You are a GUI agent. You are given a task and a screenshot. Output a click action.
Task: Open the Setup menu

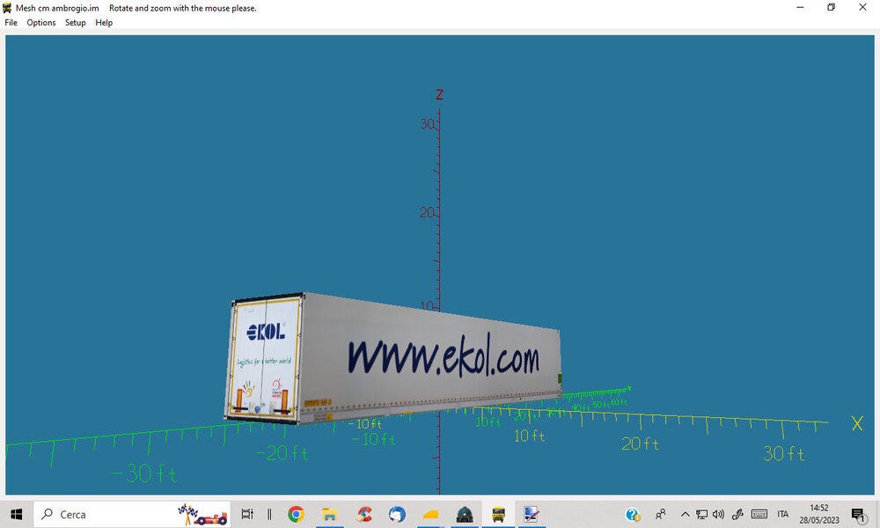(x=75, y=23)
